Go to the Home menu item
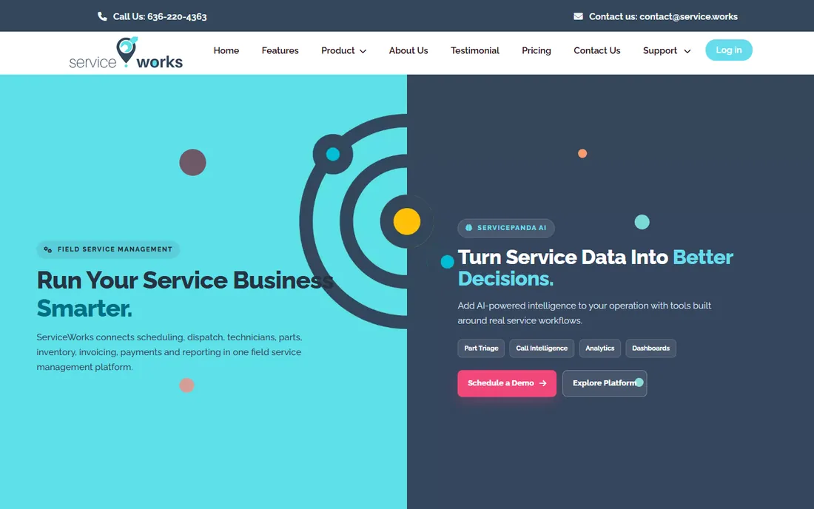814x509 pixels. coord(226,50)
